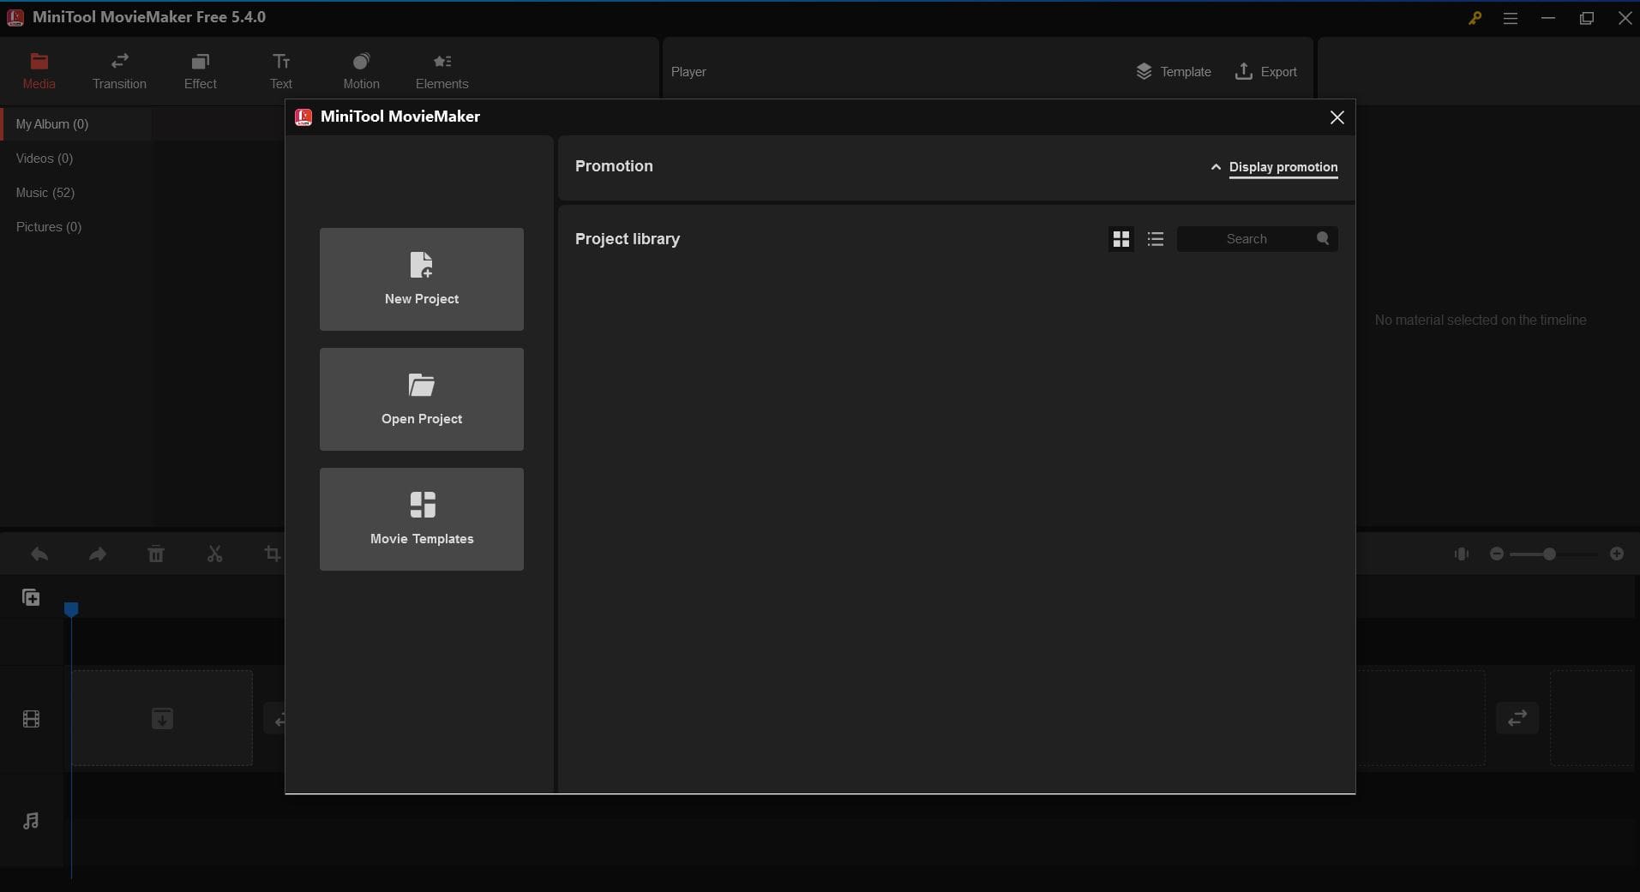1640x892 pixels.
Task: Open the Motion tab
Action: coord(361,71)
